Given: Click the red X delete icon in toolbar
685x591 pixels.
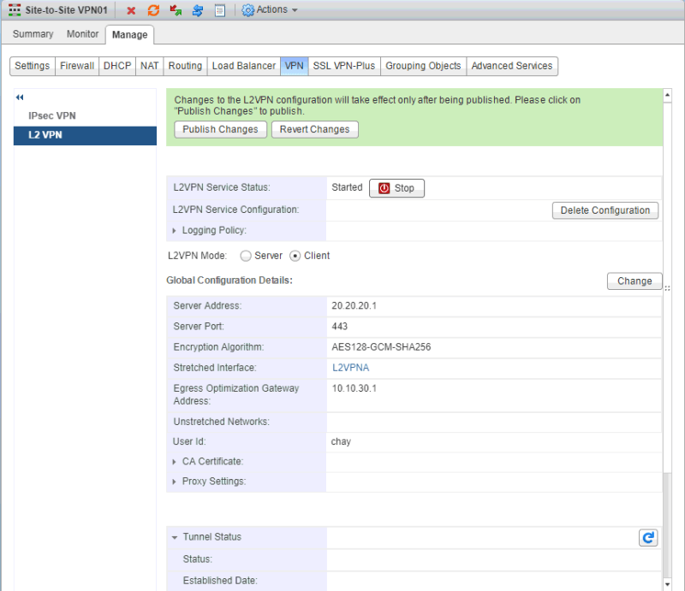Looking at the screenshot, I should 131,10.
